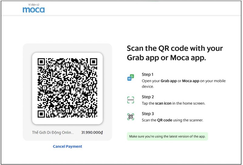Click the 31.990.000₫ payment amount

pyautogui.click(x=92, y=132)
